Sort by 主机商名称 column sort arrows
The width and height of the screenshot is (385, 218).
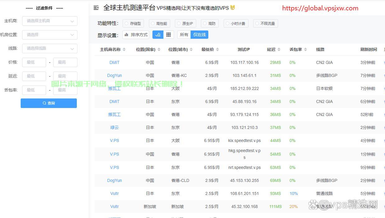tap(124, 50)
